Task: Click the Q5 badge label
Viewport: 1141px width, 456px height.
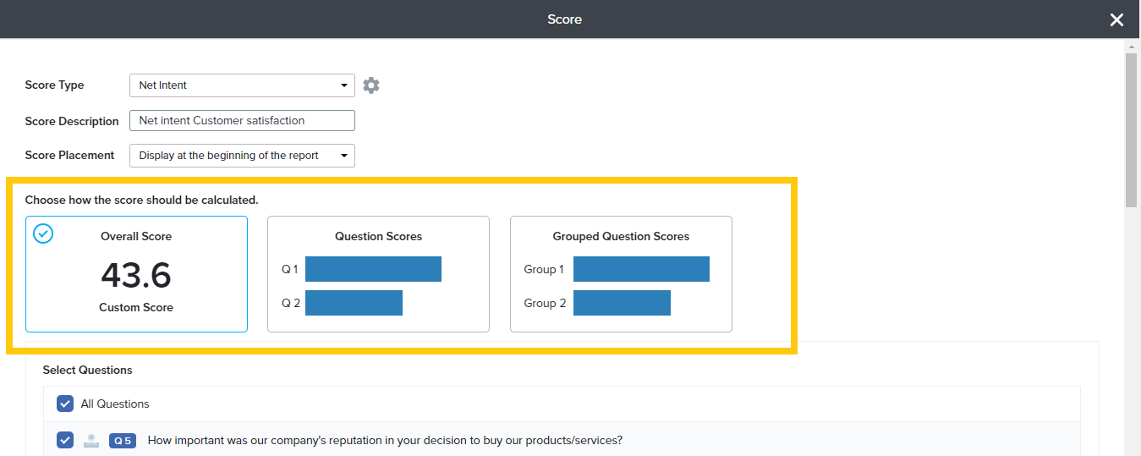Action: coord(122,441)
